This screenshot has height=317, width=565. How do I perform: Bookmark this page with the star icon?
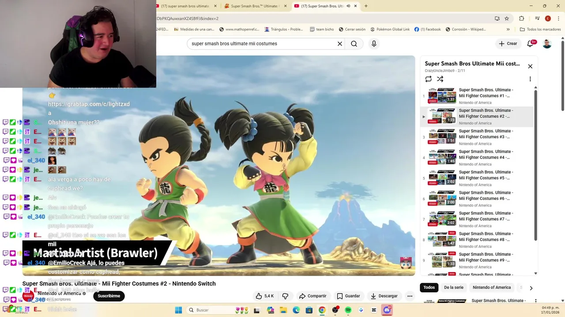pos(507,18)
